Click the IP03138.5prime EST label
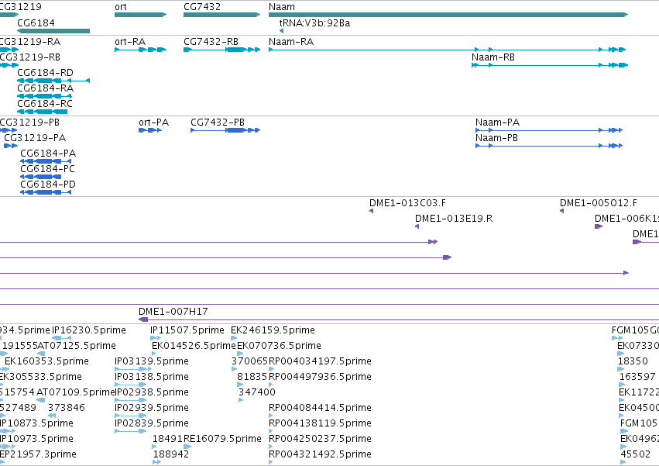Image resolution: width=659 pixels, height=466 pixels. (x=152, y=377)
